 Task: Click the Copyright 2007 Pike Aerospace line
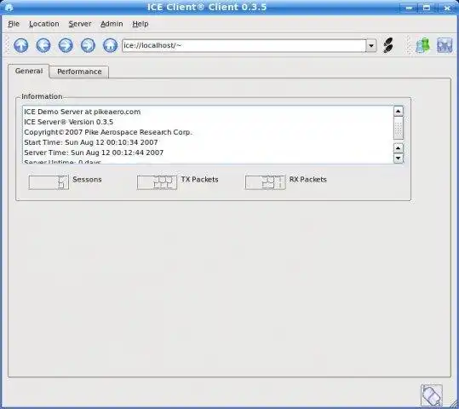(x=108, y=132)
